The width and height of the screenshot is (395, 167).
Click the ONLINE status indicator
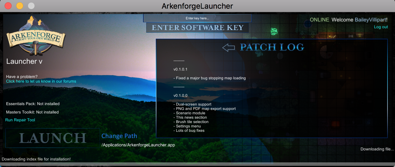[319, 20]
